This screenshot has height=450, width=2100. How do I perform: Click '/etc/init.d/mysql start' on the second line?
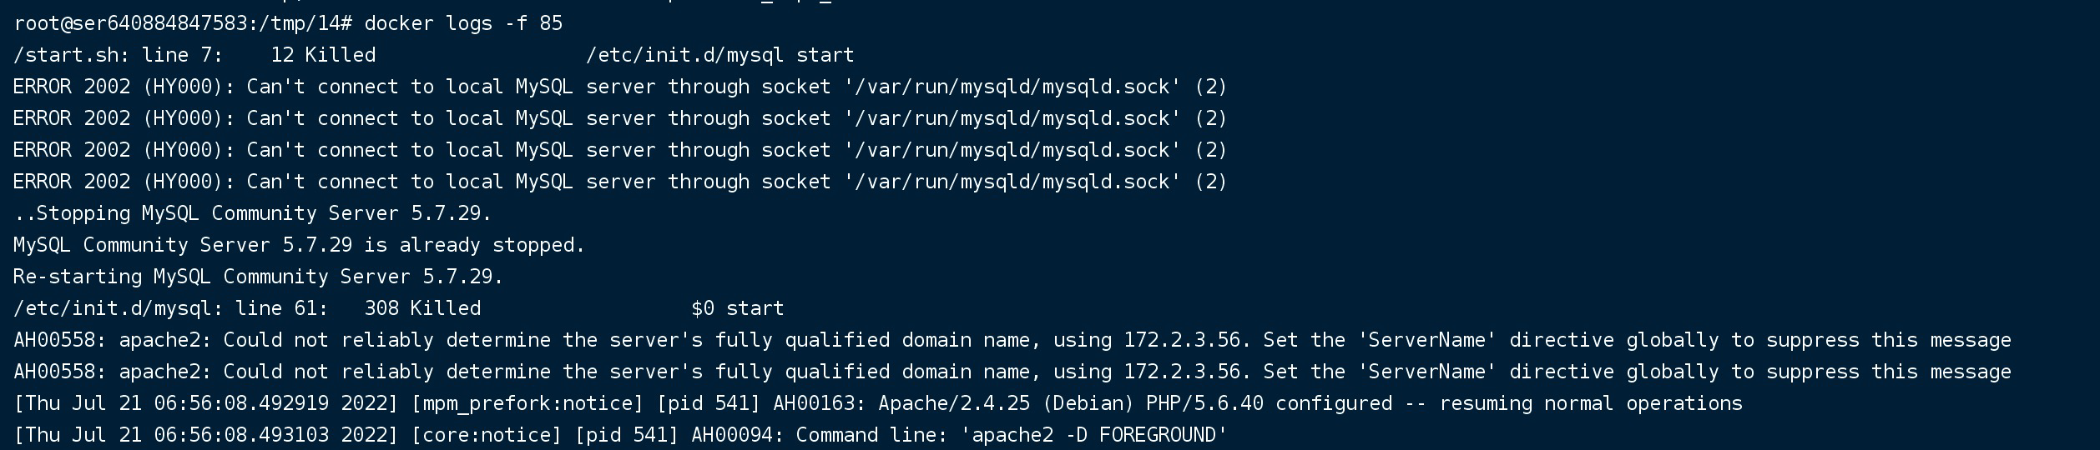(719, 55)
